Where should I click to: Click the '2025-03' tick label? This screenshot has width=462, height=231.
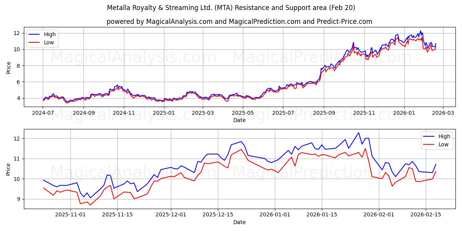[204, 113]
